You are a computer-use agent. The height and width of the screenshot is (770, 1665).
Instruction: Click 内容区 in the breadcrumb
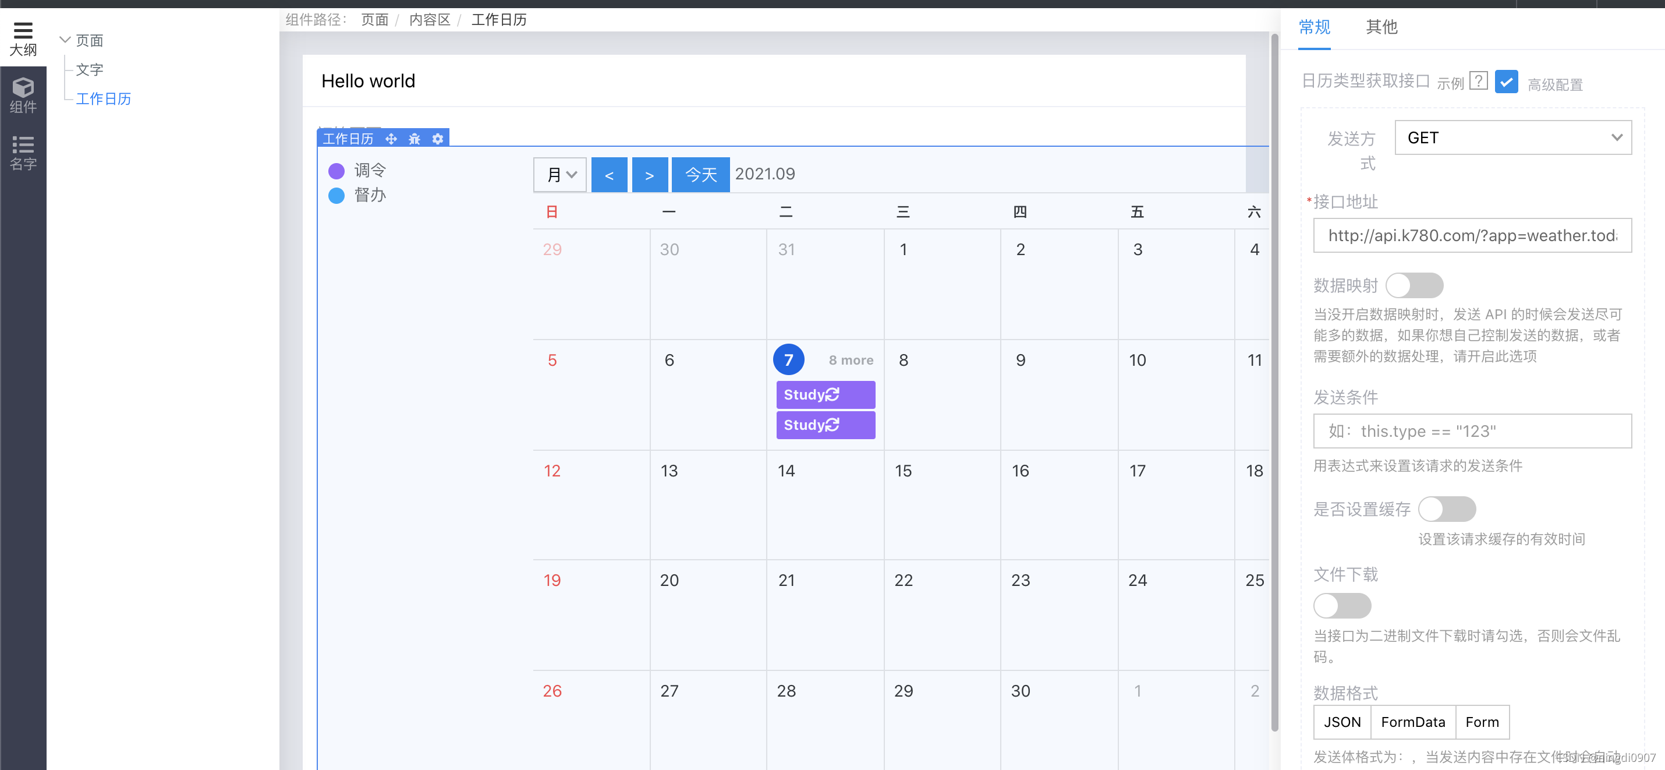coord(429,19)
